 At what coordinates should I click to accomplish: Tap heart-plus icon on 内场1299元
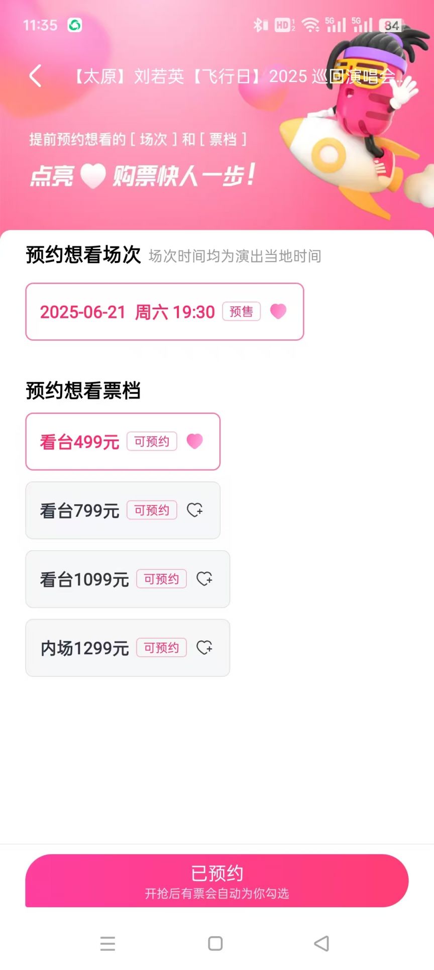coord(204,648)
